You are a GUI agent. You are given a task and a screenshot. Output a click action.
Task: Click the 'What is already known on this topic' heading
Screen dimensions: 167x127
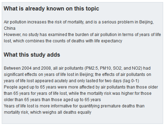pos(52,9)
